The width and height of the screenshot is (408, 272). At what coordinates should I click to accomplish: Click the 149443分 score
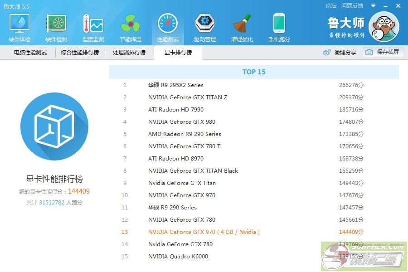pos(351,183)
